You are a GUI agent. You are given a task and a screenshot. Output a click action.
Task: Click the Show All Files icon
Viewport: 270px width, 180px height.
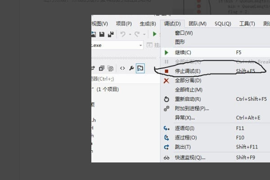click(x=110, y=68)
